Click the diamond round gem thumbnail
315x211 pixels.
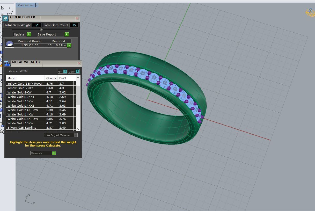(x=10, y=43)
